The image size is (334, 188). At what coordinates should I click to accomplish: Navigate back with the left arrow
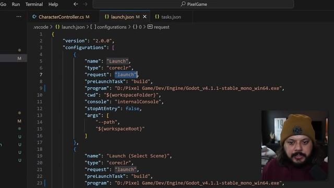76,4
